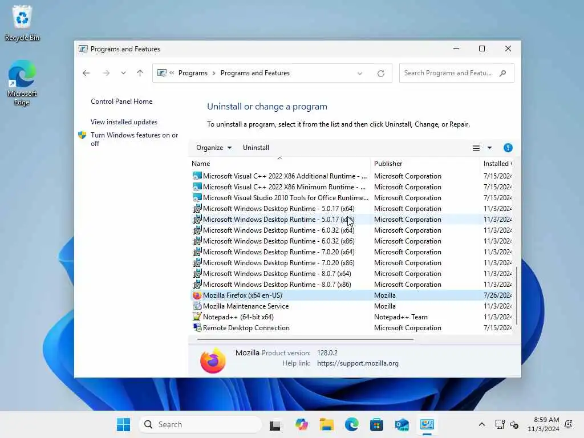Select Notepad++ (64-bit x64) entry name

pyautogui.click(x=238, y=317)
